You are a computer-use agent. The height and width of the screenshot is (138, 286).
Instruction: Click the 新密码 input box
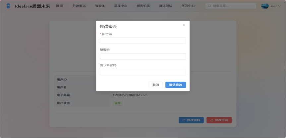pos(143,56)
